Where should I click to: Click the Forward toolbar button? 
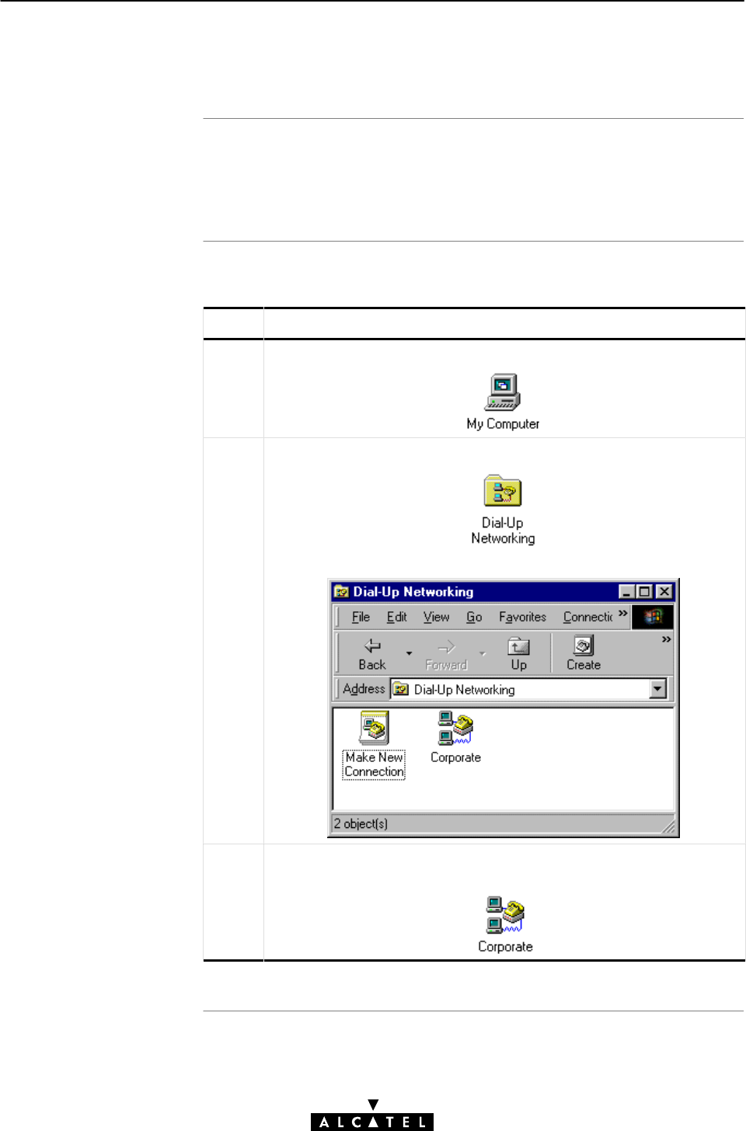pos(446,654)
